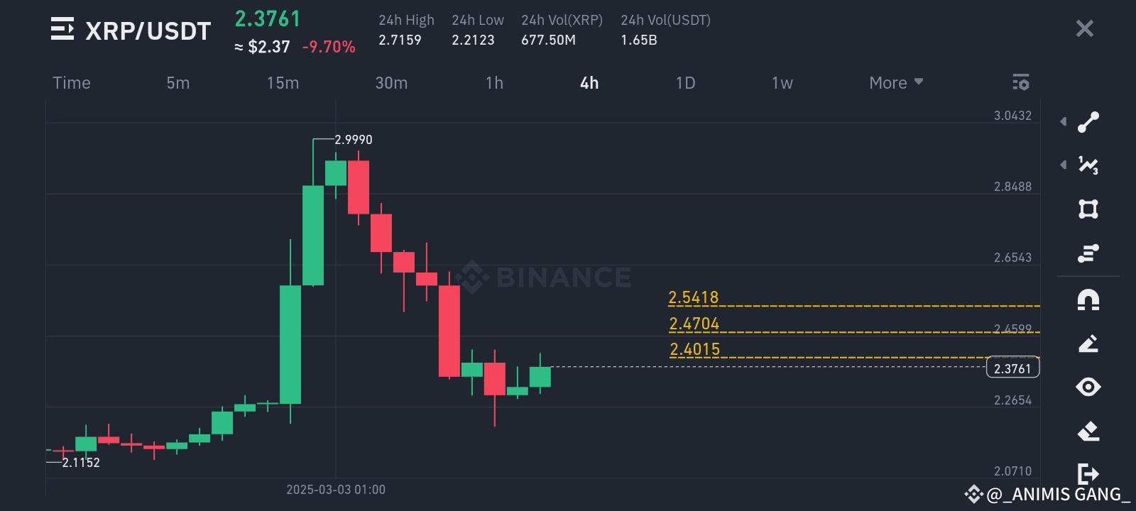Expand the arrow beside the multi-line tool

[1064, 165]
